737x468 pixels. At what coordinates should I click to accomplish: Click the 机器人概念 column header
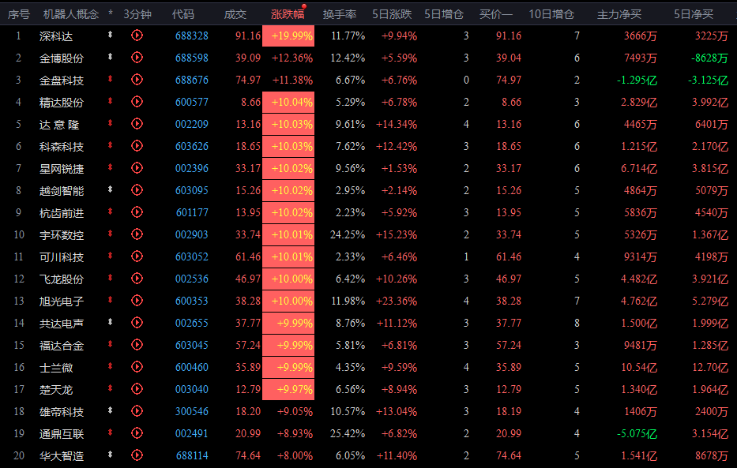pyautogui.click(x=71, y=14)
